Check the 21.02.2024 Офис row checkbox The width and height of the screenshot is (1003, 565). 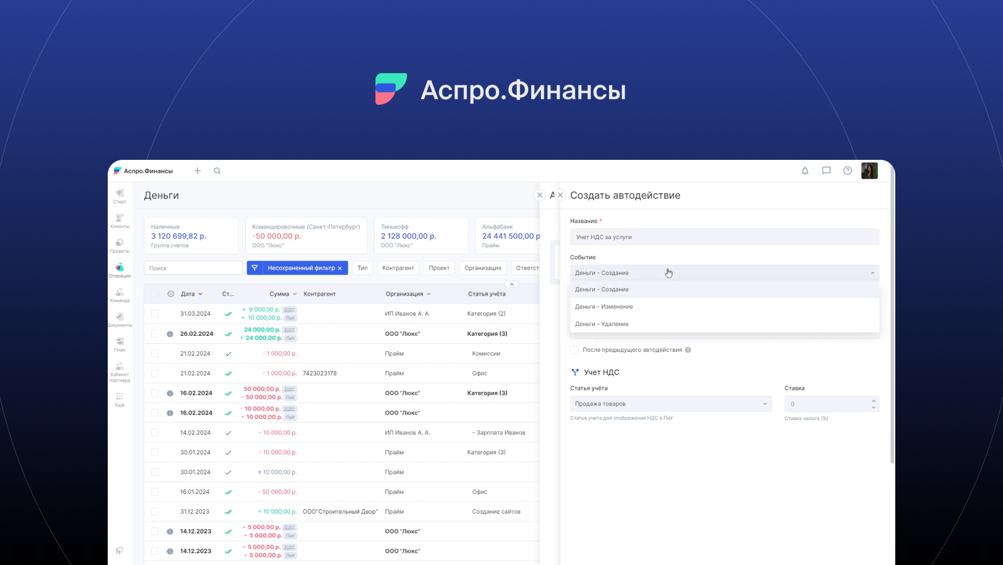pos(155,374)
